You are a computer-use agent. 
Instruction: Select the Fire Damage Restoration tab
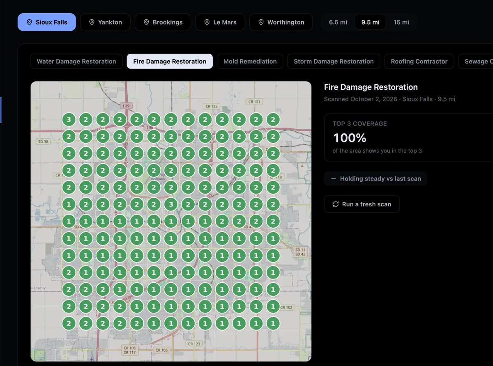coord(170,61)
